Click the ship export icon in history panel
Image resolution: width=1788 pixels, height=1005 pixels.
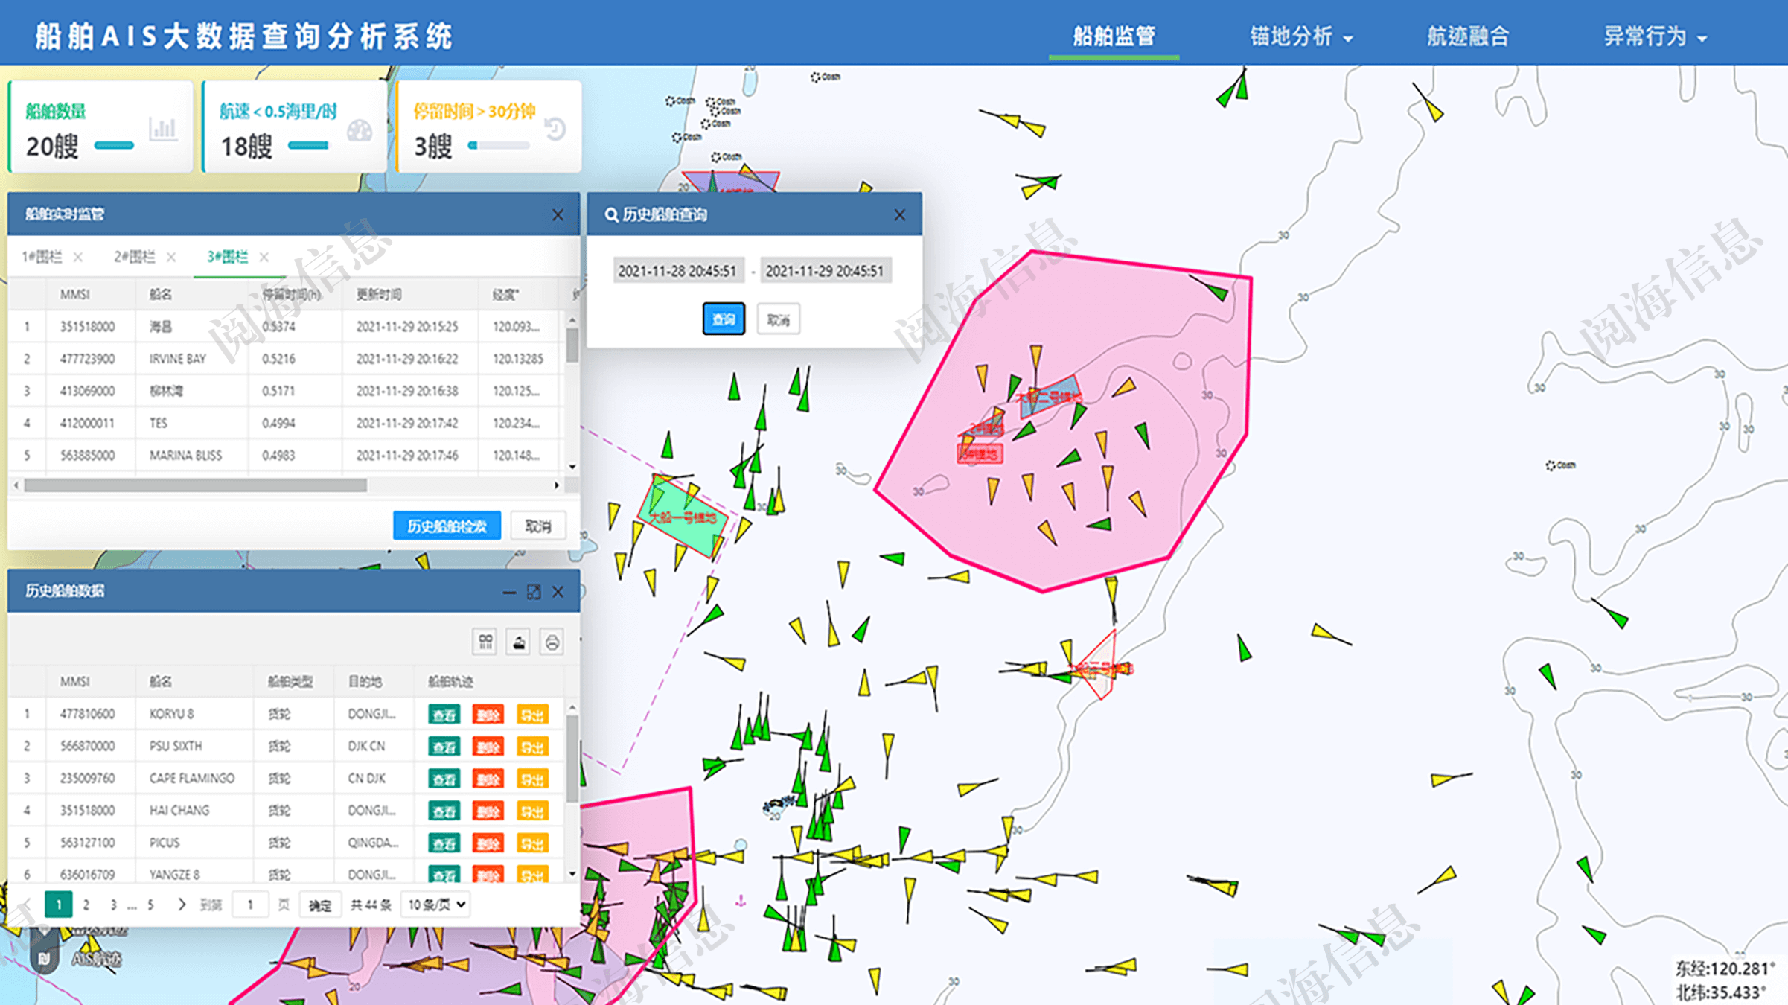pyautogui.click(x=519, y=642)
